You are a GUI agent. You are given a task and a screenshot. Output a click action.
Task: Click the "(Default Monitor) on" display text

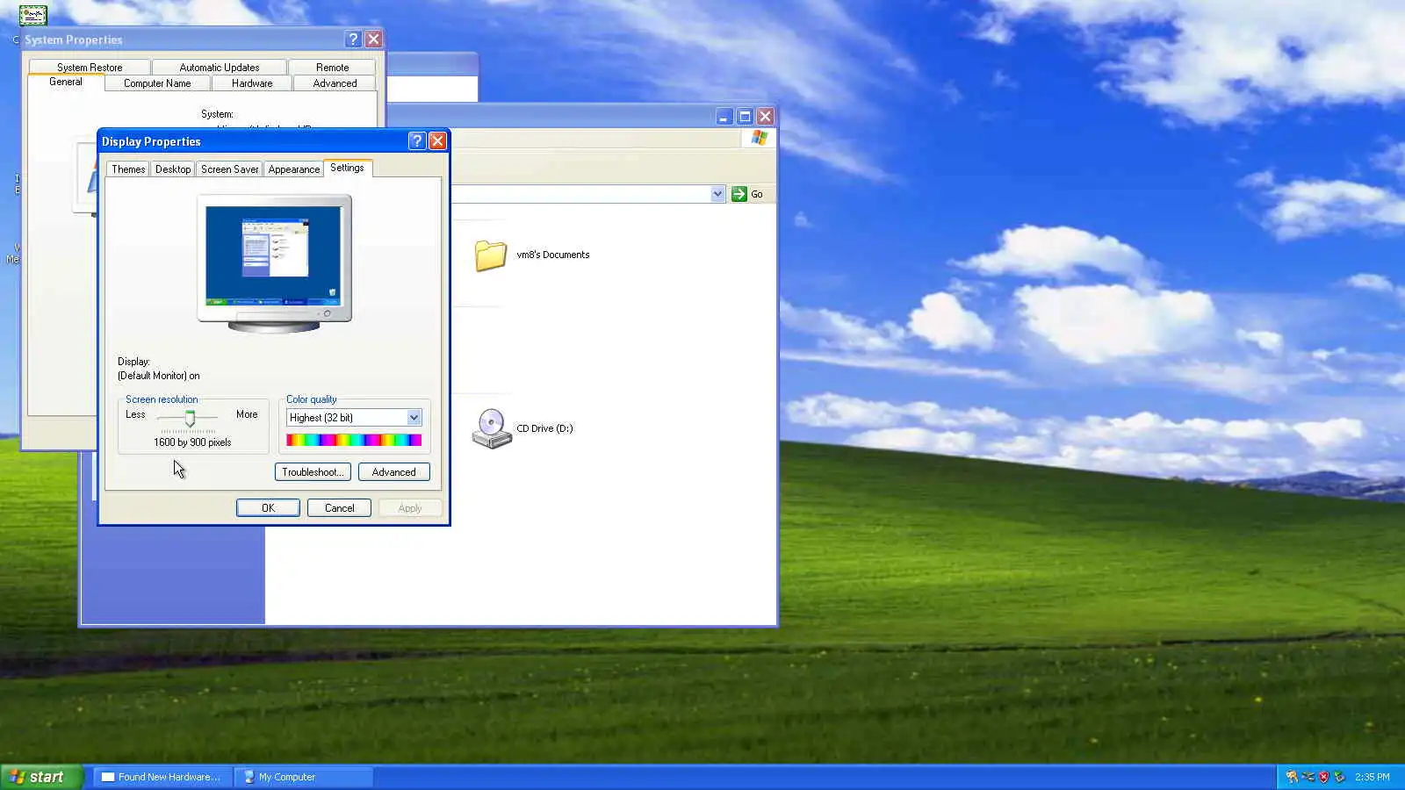coord(159,376)
